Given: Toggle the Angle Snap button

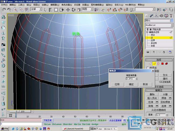Looking at the screenshot, I should point(115,10).
